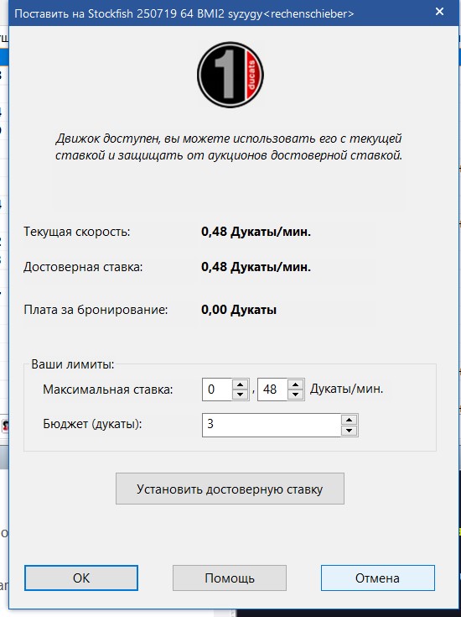Decrease the budget in ducats
Viewport: 461px width, 617px height.
(349, 431)
